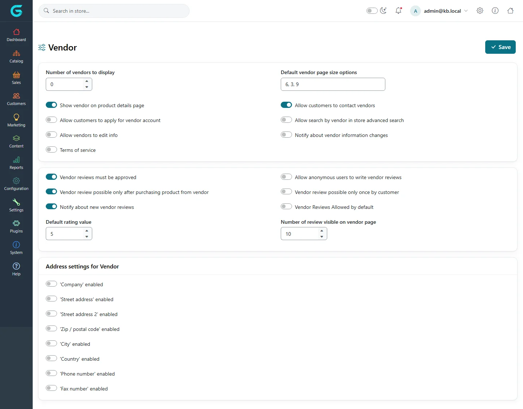This screenshot has height=409, width=523.
Task: Enable Vendor Reviews Allowed by default
Action: 286,207
